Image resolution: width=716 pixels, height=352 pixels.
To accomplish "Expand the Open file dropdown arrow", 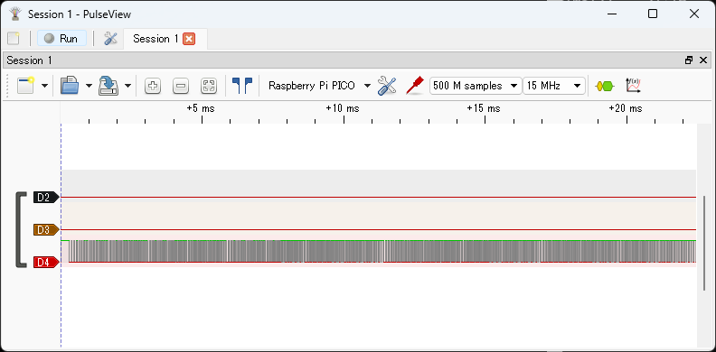I will coord(89,86).
